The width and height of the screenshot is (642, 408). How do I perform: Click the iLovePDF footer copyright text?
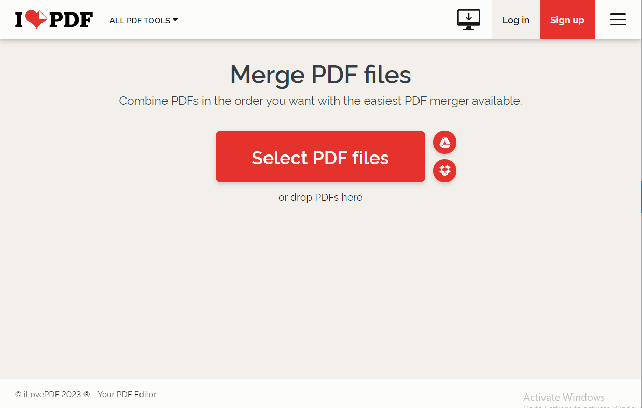pos(86,394)
